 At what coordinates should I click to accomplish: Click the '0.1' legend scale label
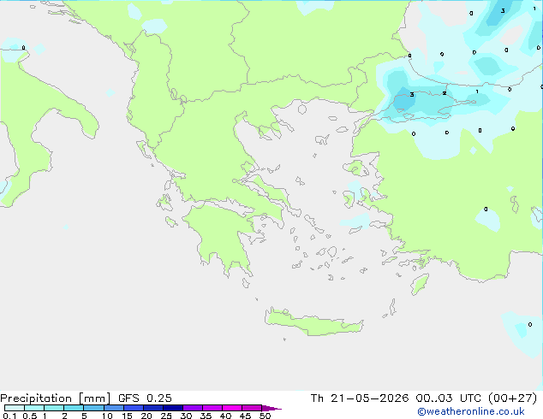click(x=9, y=416)
